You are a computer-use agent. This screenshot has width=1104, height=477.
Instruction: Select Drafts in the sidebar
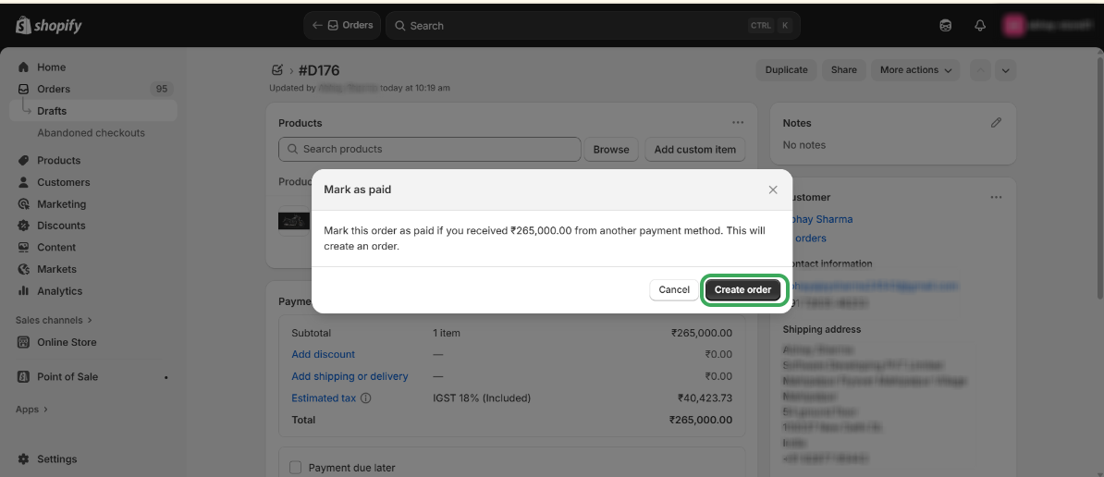click(52, 111)
